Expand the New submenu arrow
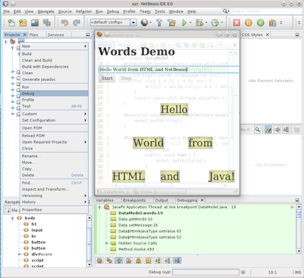Screen dimensions: 304x278 [x=85, y=46]
